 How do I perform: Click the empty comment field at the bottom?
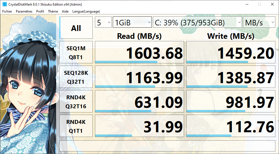tap(167, 146)
